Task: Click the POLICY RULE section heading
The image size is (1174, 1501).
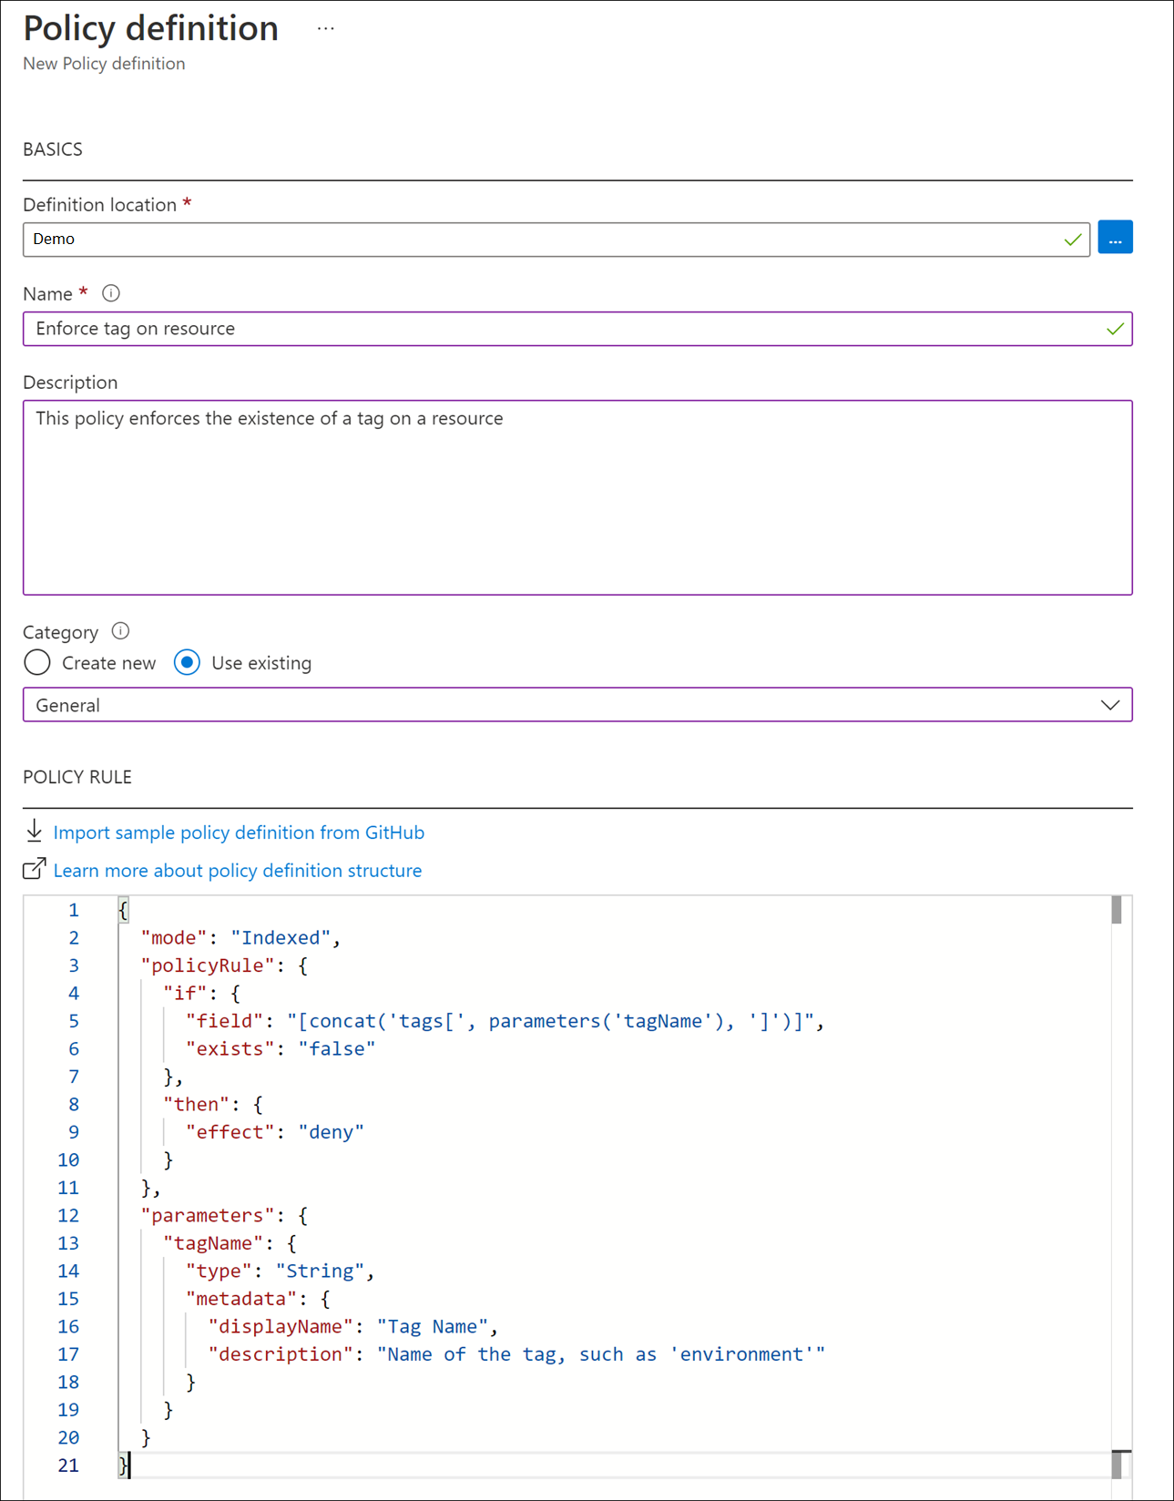Action: pos(77,777)
